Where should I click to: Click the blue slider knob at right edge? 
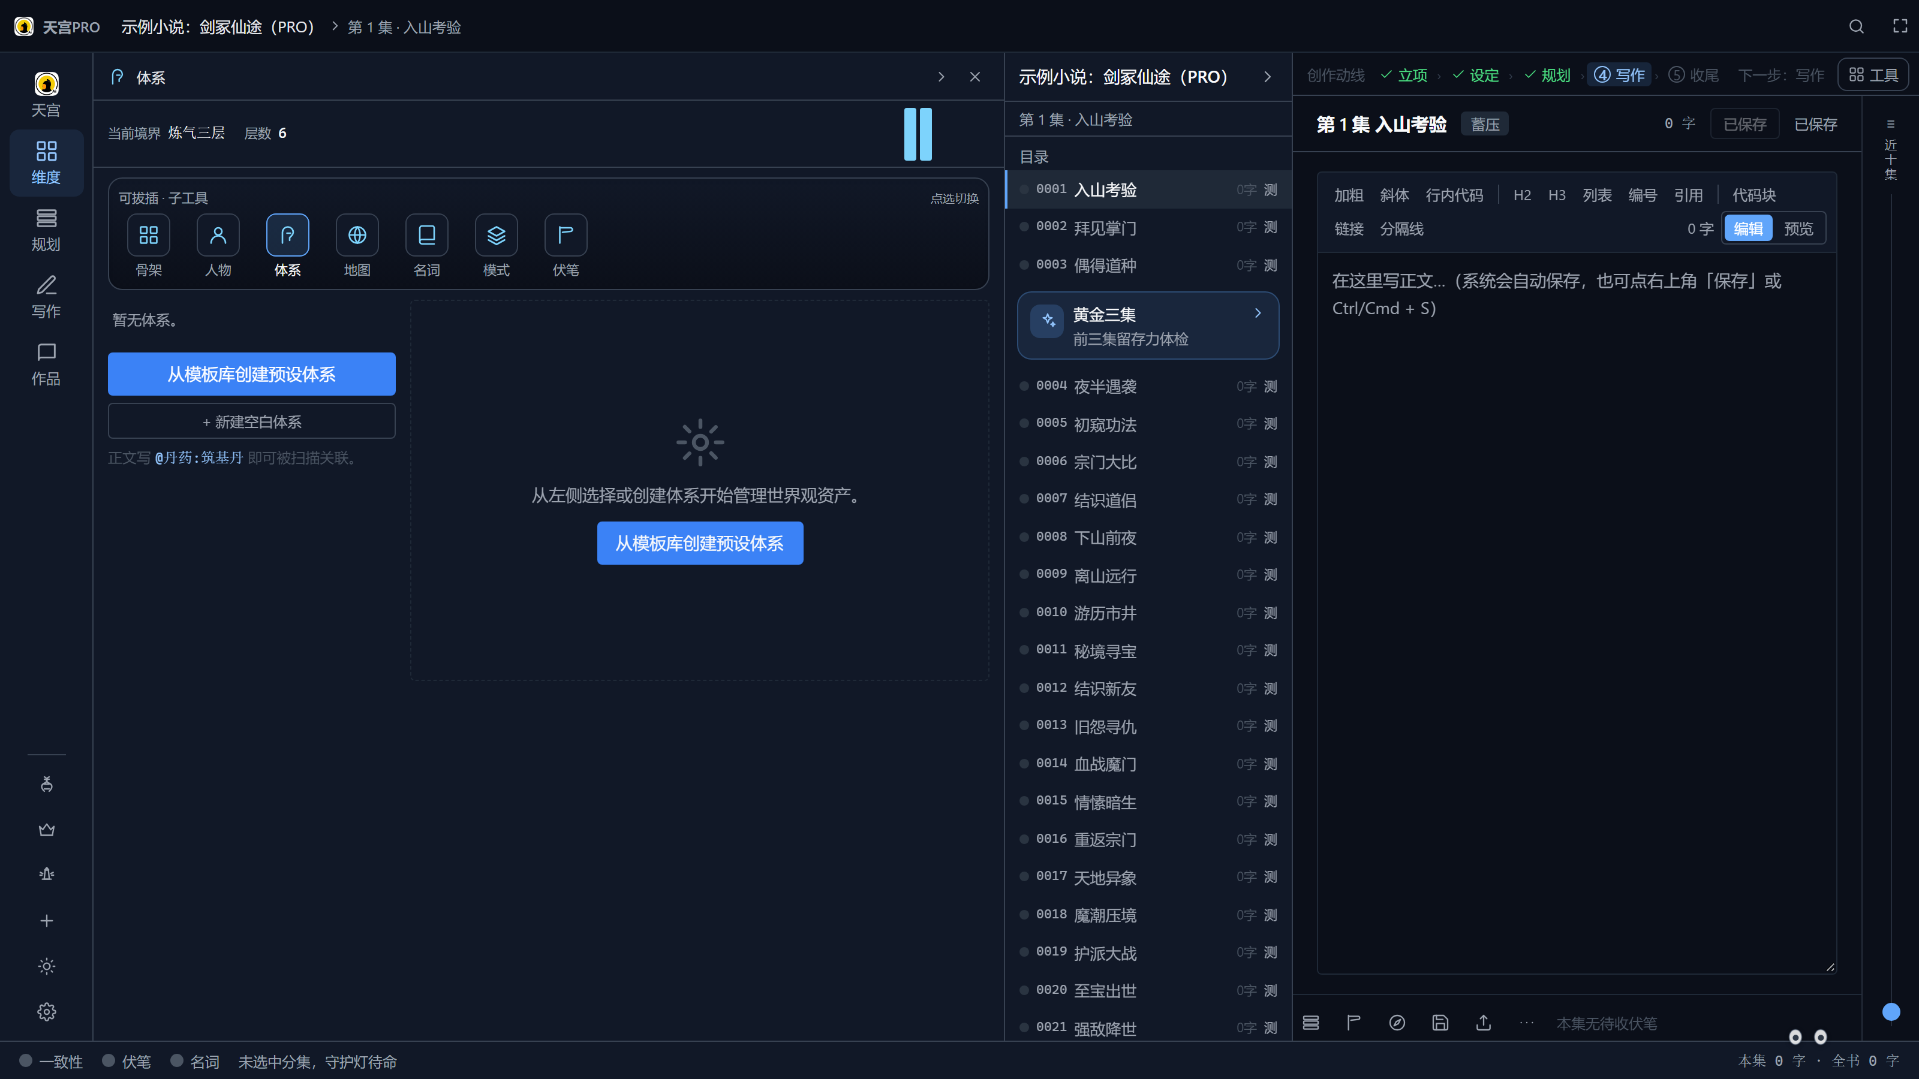pyautogui.click(x=1891, y=1011)
